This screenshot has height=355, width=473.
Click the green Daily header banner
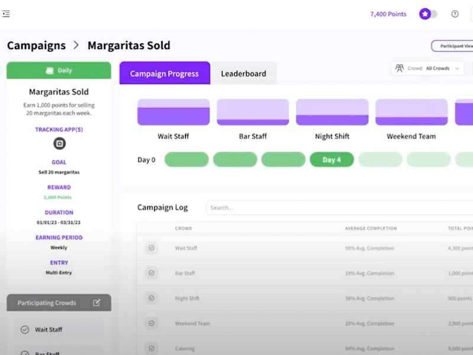click(59, 70)
